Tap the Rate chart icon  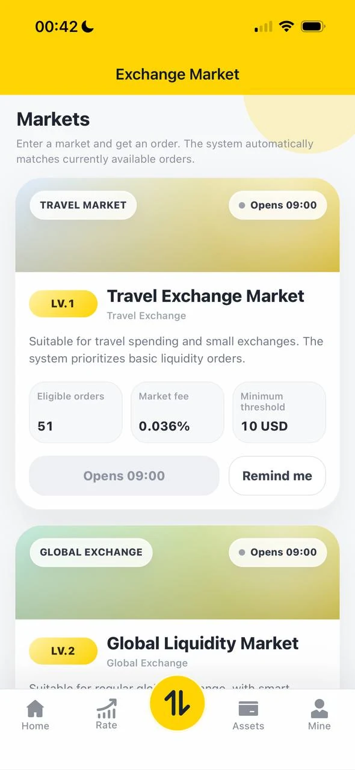(x=106, y=709)
